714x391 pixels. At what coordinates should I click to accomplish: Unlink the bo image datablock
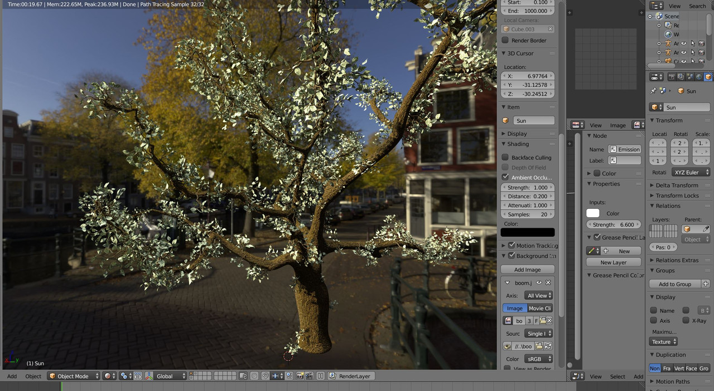pos(549,321)
